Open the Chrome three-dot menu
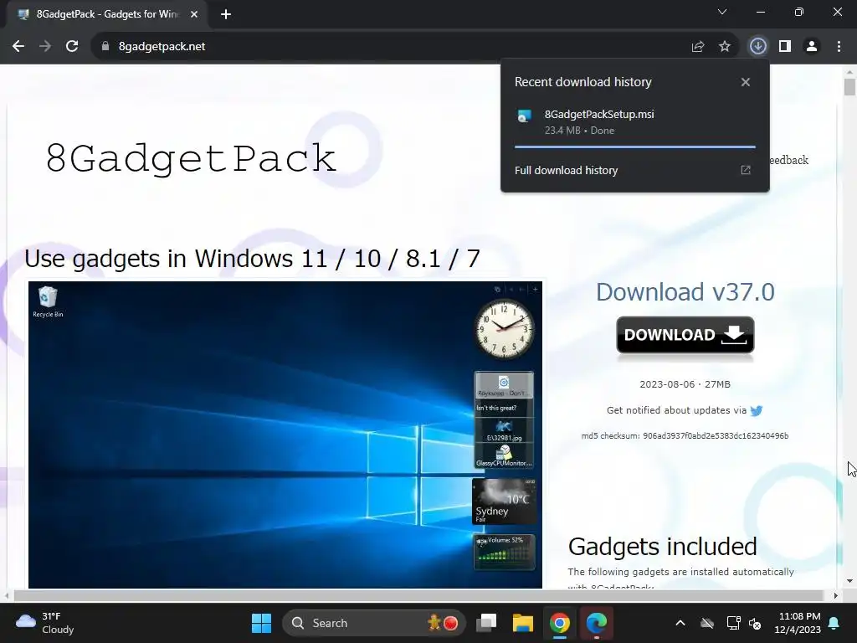This screenshot has width=857, height=643. pyautogui.click(x=839, y=47)
